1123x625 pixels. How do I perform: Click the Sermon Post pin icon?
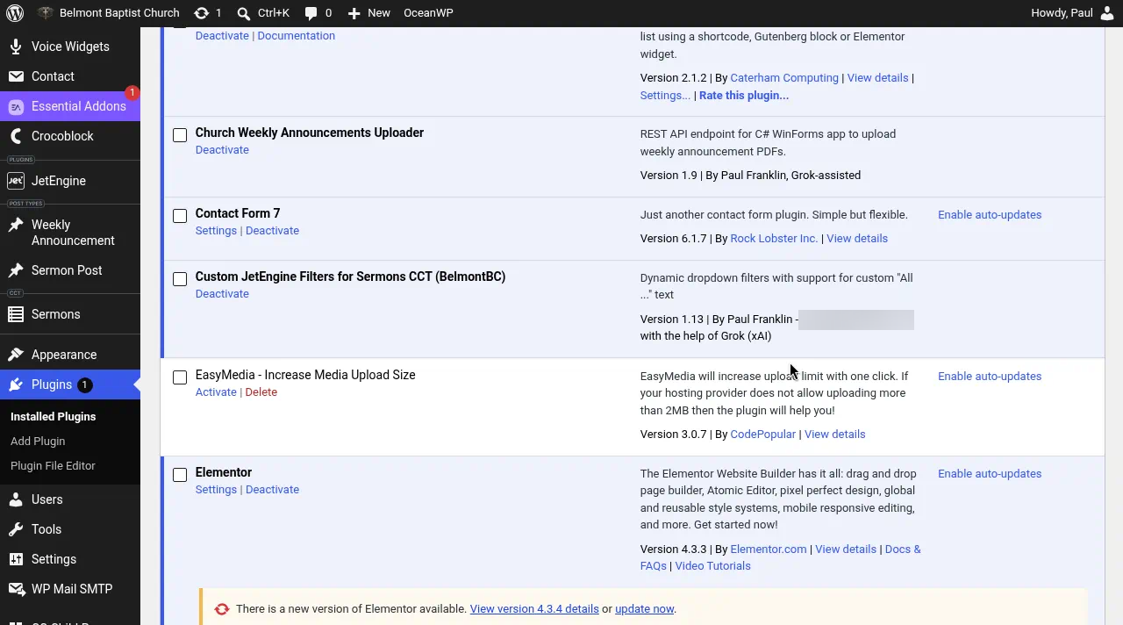point(16,270)
